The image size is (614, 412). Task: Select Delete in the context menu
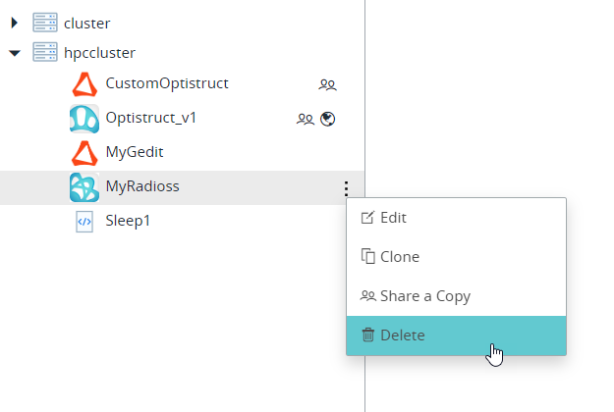click(x=402, y=335)
